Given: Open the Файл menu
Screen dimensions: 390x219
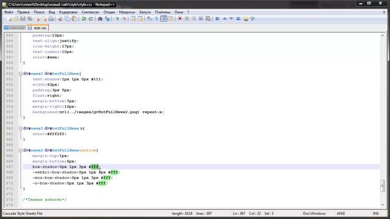Looking at the screenshot, I should coord(9,12).
